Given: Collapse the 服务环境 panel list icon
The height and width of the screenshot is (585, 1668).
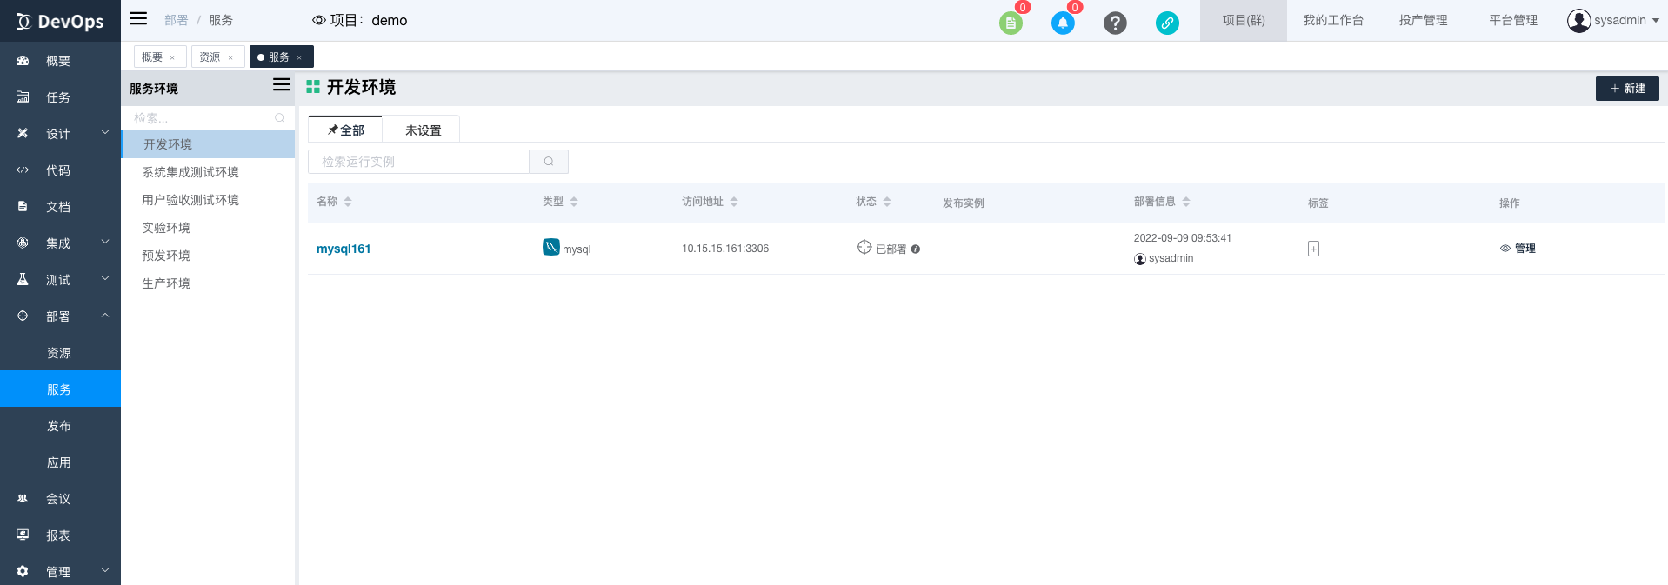Looking at the screenshot, I should click(x=282, y=85).
